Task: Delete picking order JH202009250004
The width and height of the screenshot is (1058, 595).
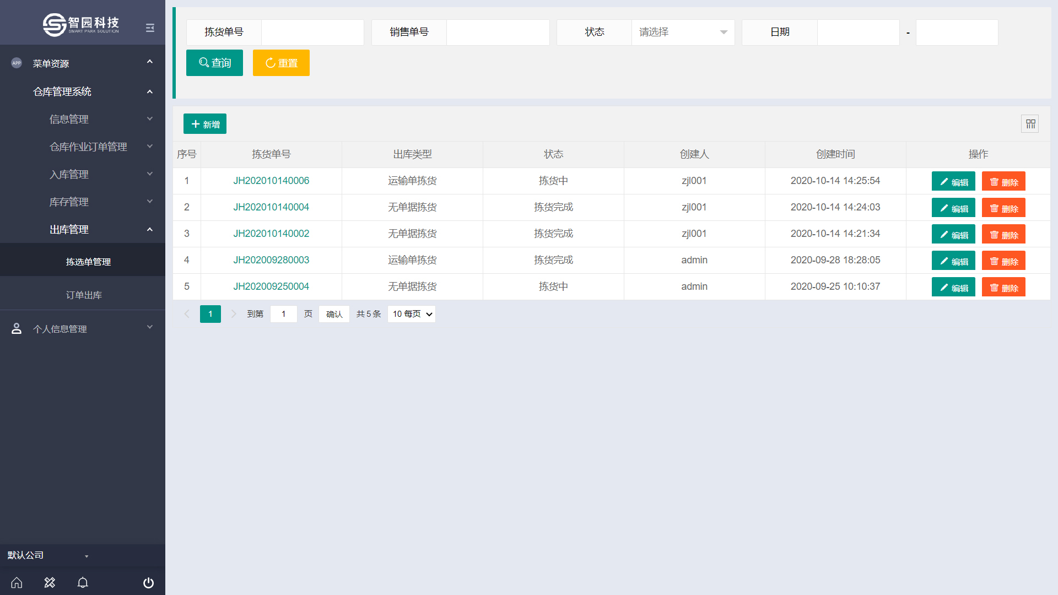Action: tap(1003, 287)
